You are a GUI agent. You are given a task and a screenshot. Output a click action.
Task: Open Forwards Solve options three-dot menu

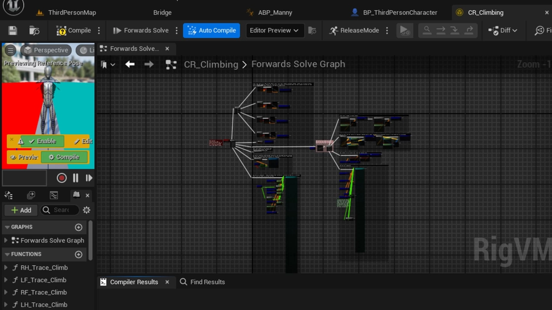click(x=176, y=31)
